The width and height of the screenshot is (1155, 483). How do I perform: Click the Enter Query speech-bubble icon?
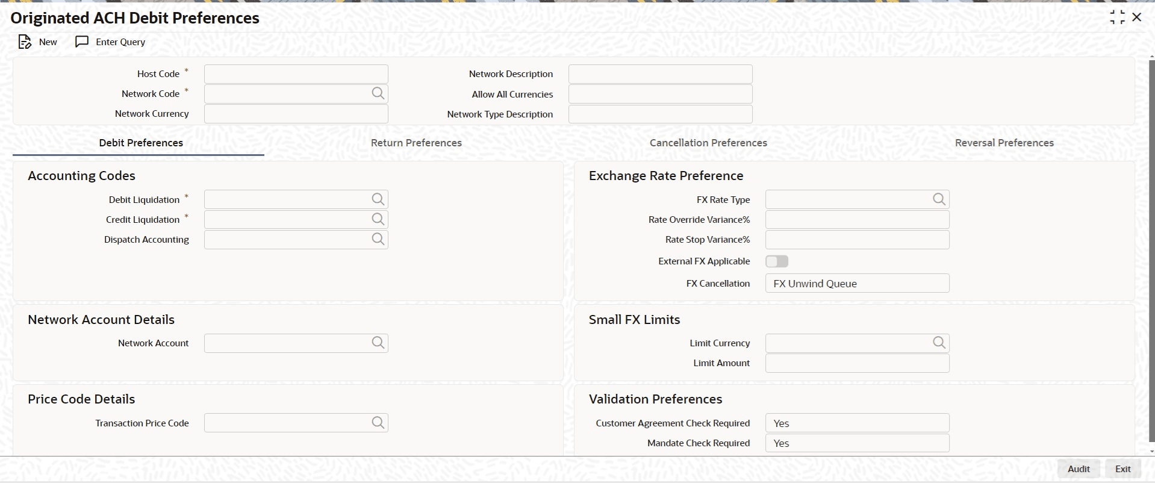point(82,42)
